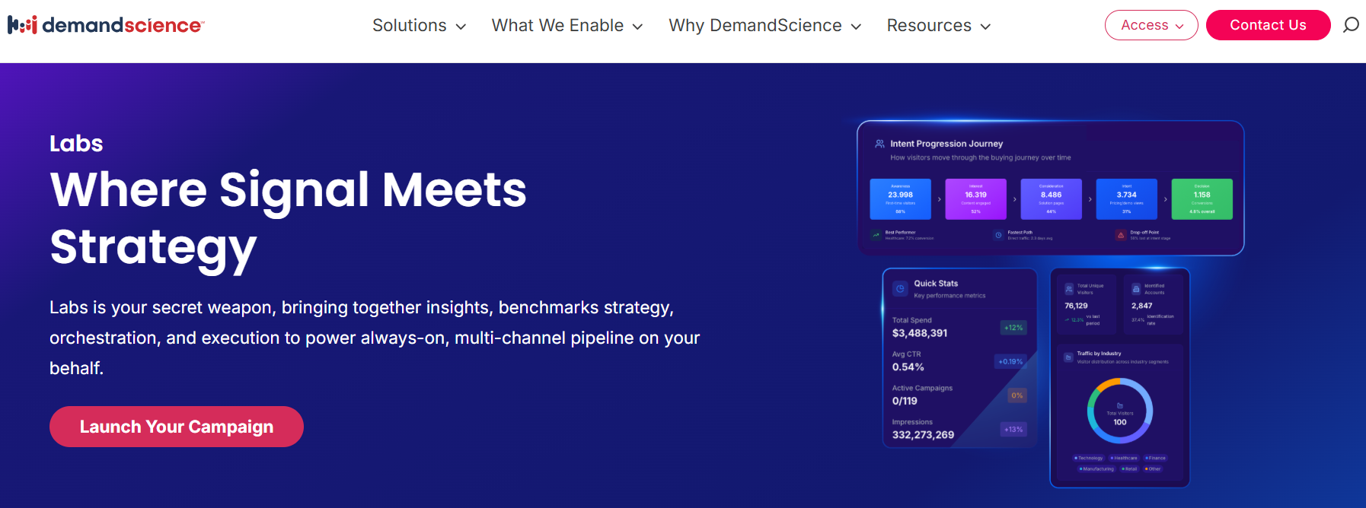Click the +0.19% Avg CTR badge
1366x508 pixels.
pyautogui.click(x=1010, y=361)
